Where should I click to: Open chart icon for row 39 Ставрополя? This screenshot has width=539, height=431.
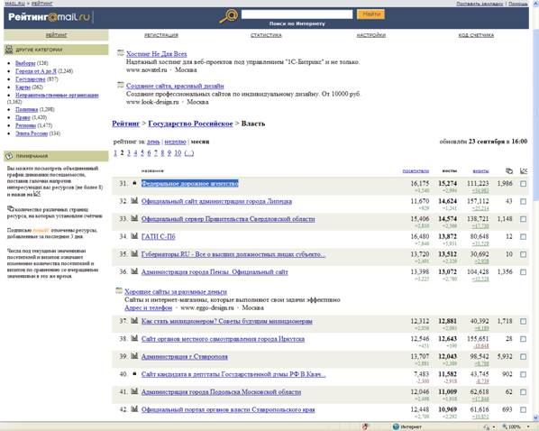134,356
